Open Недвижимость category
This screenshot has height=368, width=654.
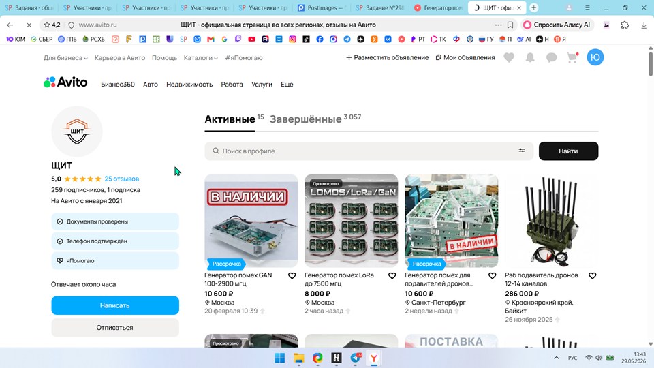coord(189,85)
